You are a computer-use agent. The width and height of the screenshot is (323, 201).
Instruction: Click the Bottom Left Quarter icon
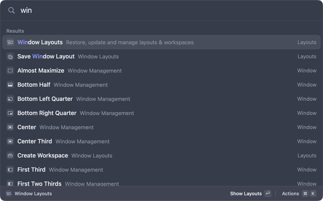point(10,99)
